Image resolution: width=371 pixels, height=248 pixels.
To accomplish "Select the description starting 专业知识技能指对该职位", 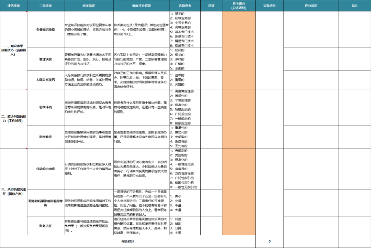I will coord(89,30).
